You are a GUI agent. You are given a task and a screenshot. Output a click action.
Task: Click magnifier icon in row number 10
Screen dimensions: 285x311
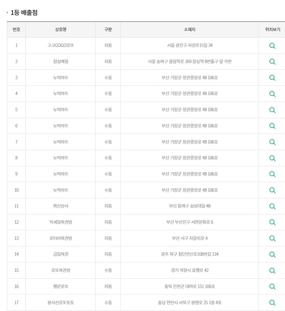[272, 190]
